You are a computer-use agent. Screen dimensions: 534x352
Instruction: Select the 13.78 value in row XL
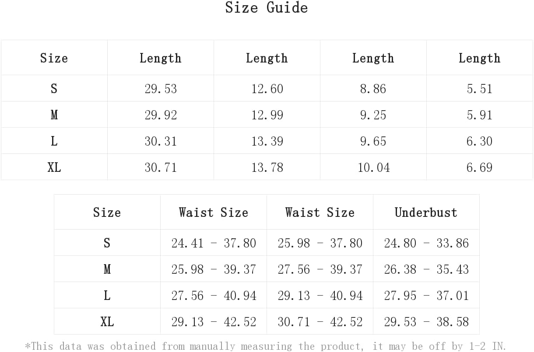[267, 167]
